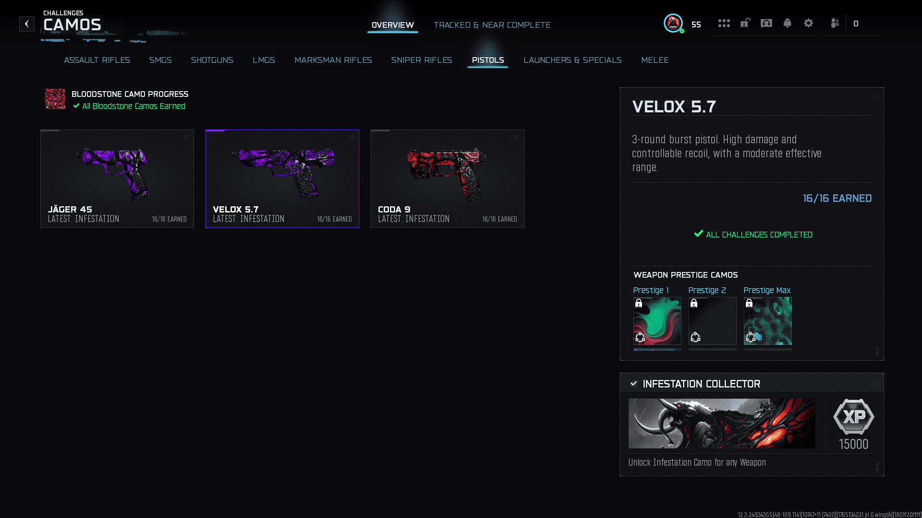Open the voice chat headset icon
Screen dimensions: 922x518
tap(766, 23)
